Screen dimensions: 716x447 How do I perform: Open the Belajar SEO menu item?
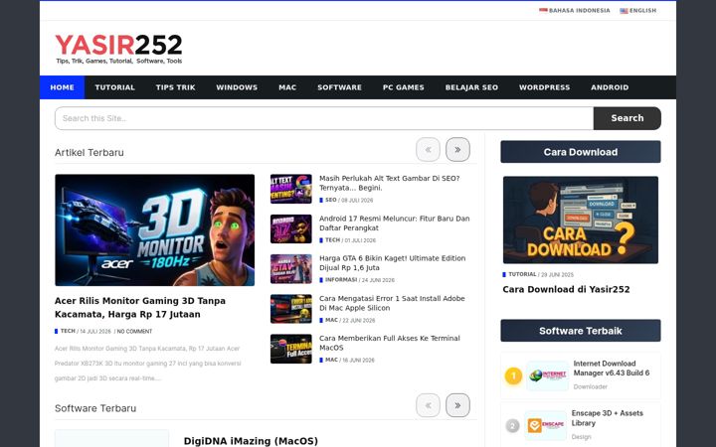[471, 87]
